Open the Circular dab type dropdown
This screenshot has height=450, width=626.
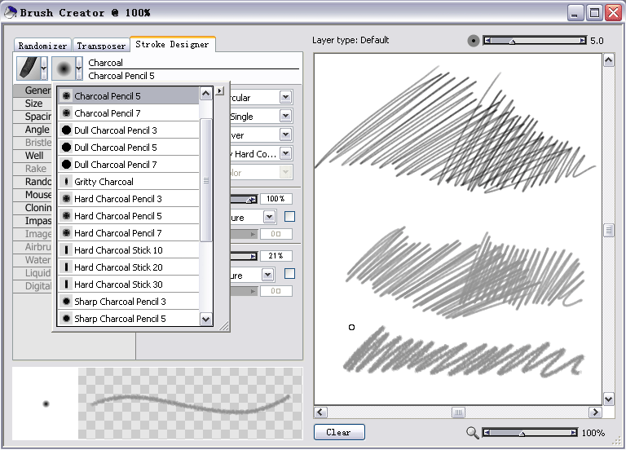pos(285,97)
